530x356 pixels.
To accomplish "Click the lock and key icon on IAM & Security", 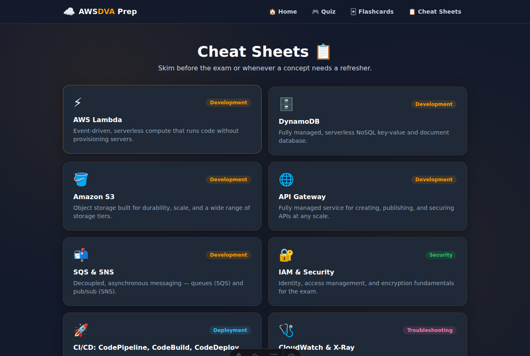I will tap(286, 255).
